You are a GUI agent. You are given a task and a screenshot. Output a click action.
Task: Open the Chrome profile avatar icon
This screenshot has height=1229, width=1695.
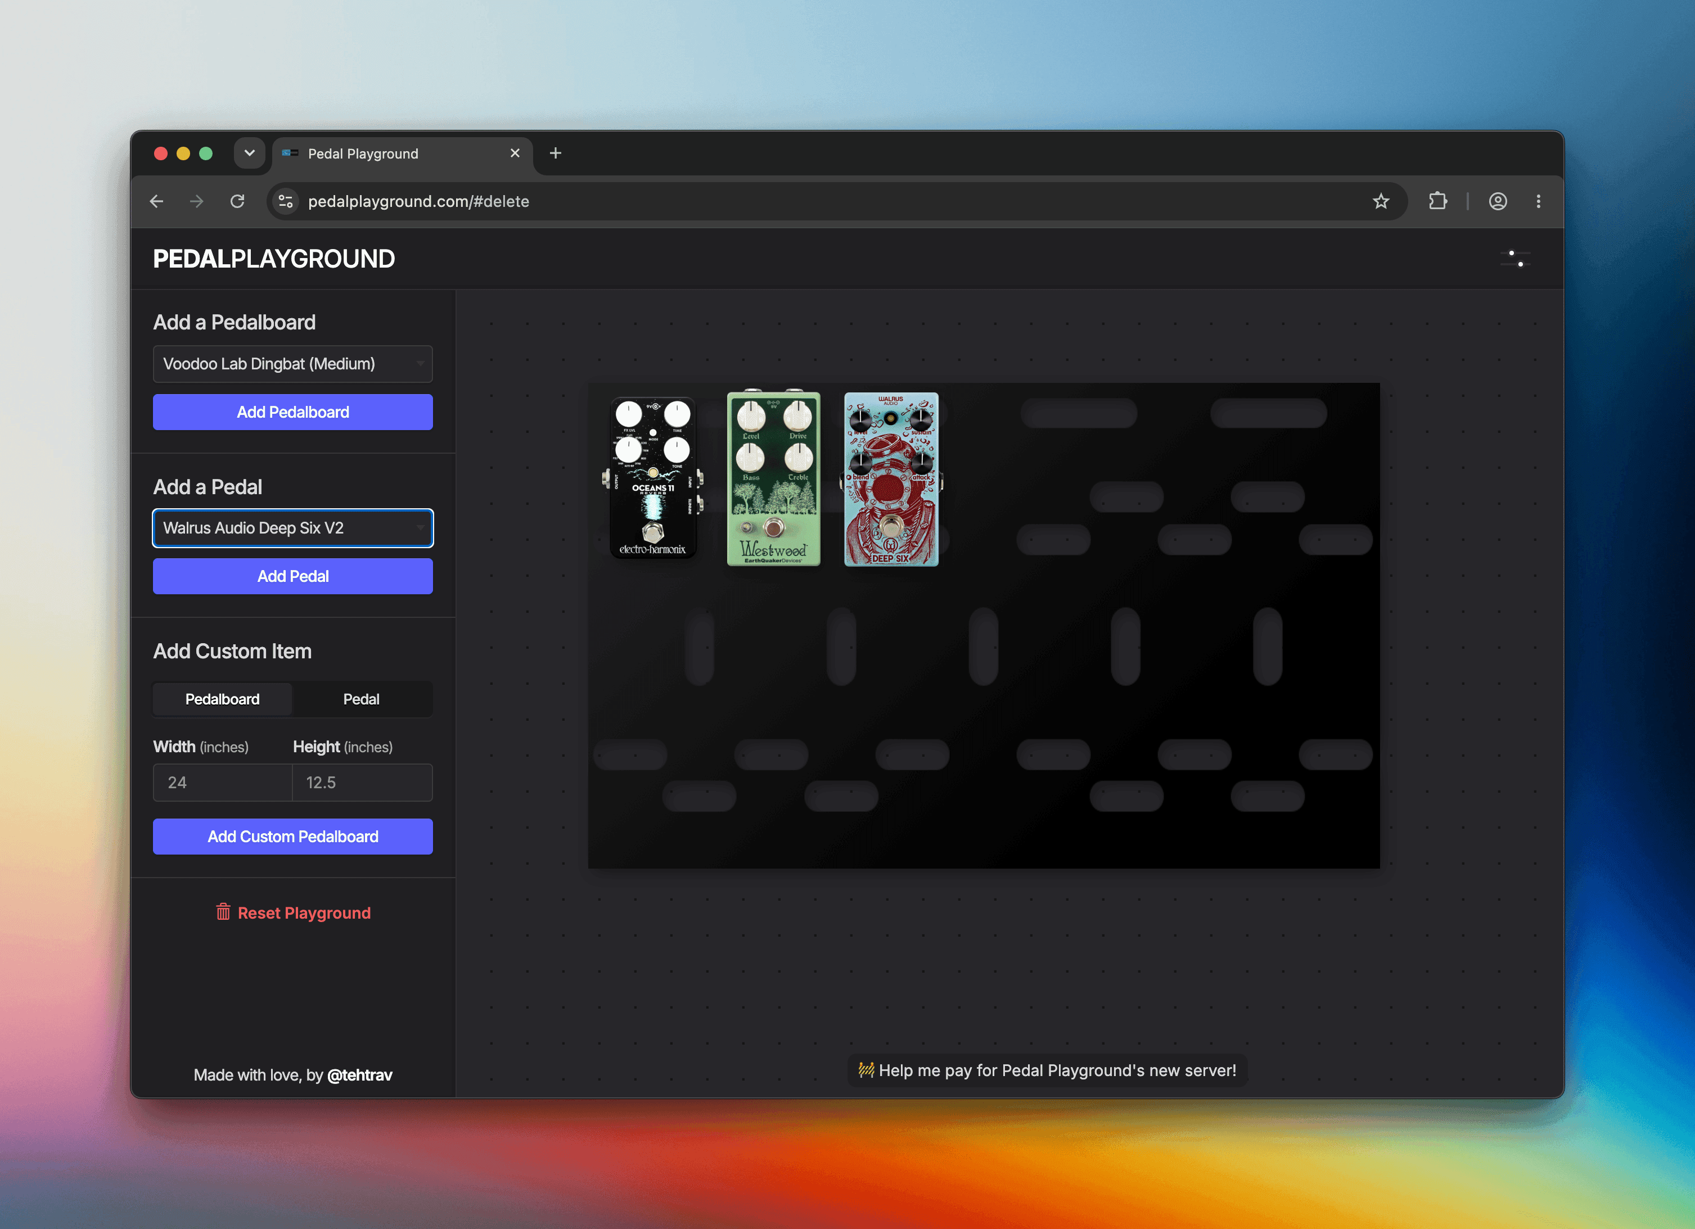[1498, 201]
